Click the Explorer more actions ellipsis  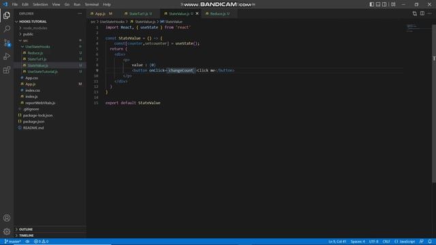tap(80, 14)
